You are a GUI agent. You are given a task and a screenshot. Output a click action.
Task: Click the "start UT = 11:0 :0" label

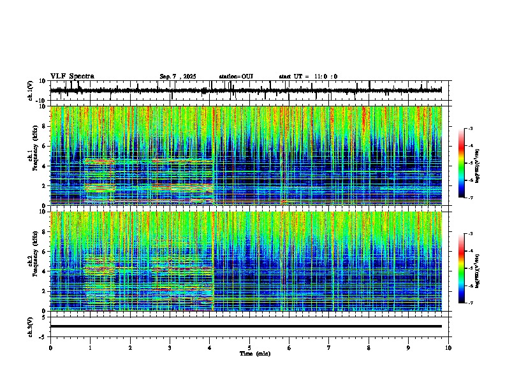[308, 76]
